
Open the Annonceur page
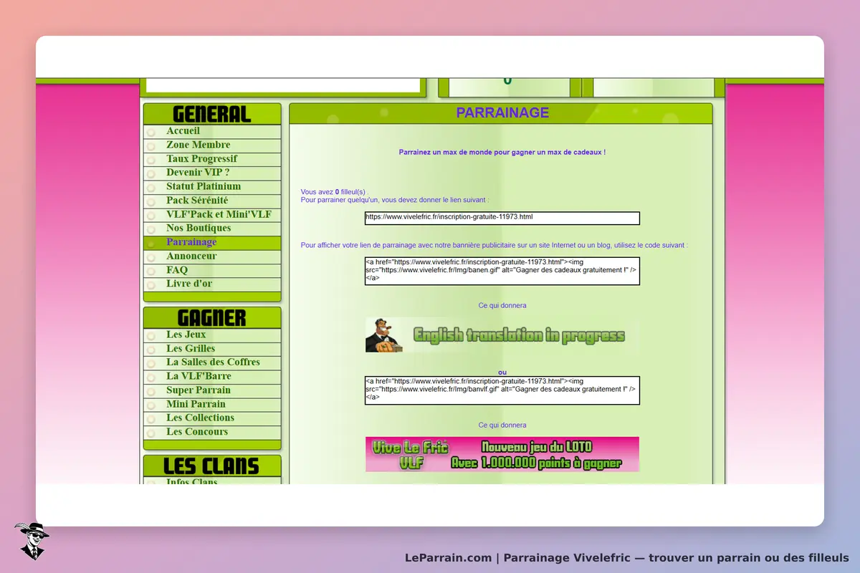point(191,256)
